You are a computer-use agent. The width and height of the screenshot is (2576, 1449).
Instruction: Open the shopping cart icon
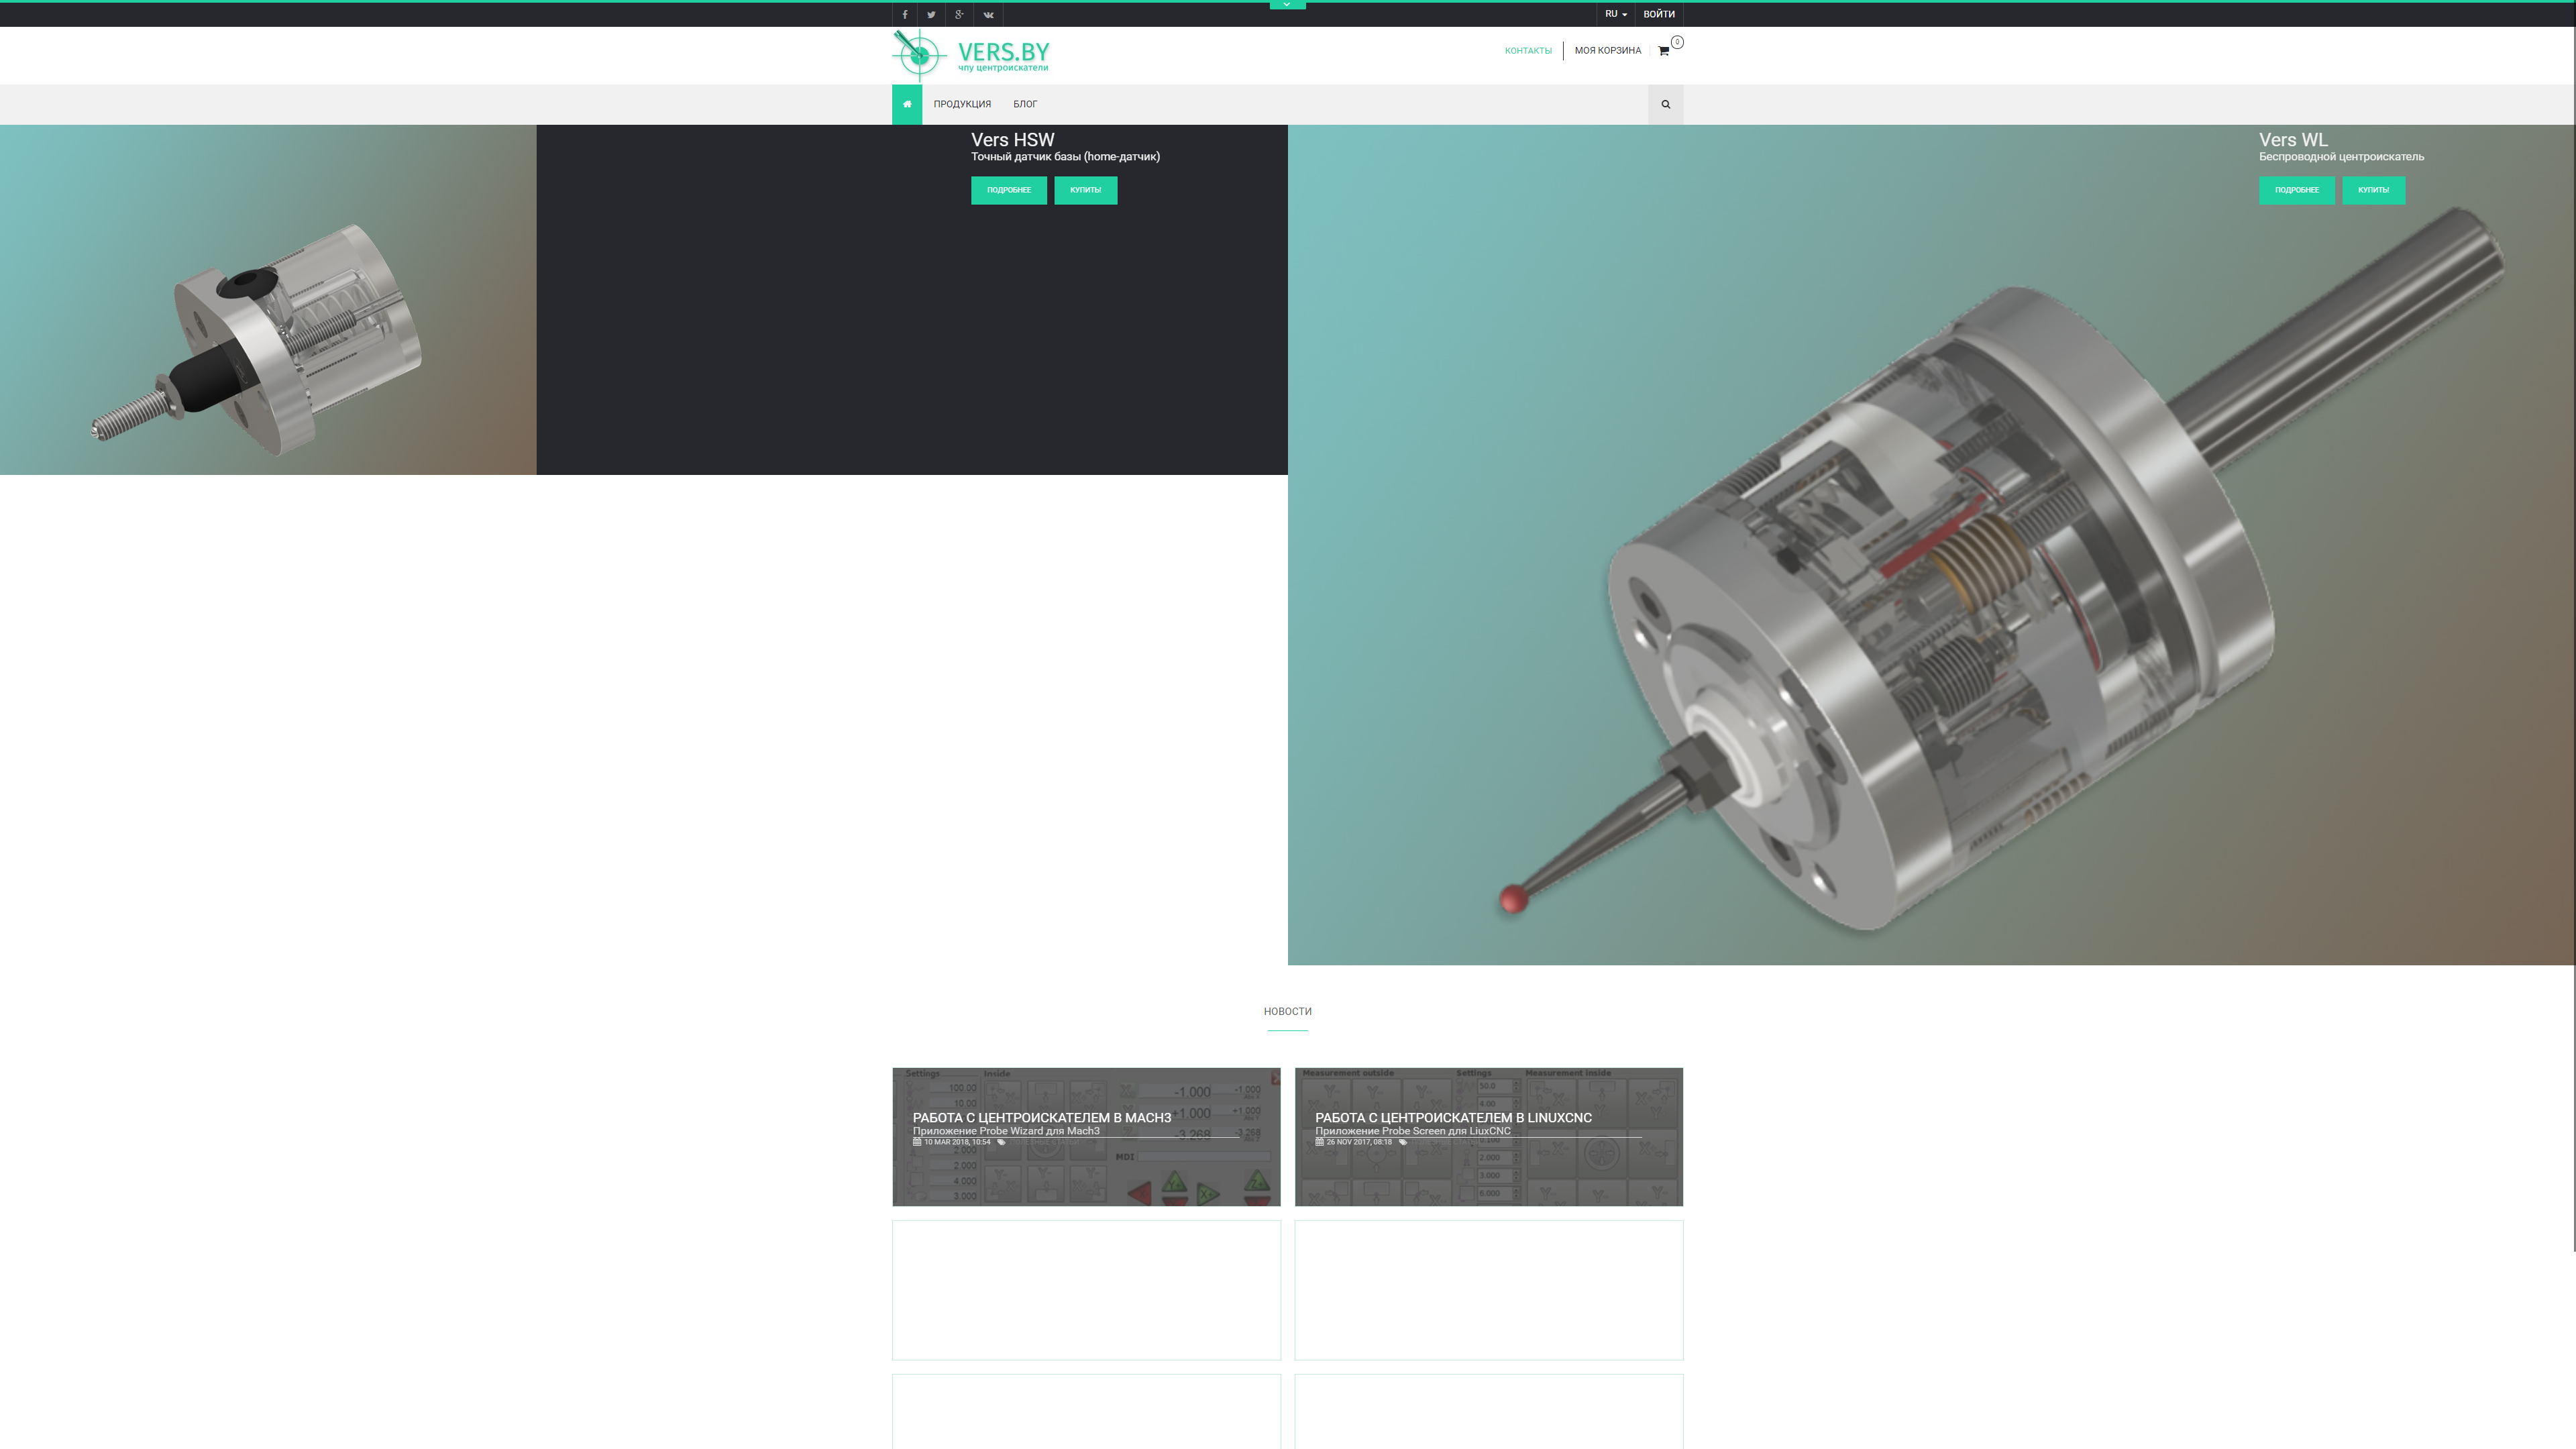[1664, 51]
